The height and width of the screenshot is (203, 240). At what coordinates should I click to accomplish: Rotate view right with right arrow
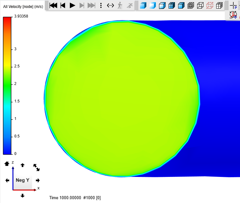pyautogui.click(x=38, y=180)
